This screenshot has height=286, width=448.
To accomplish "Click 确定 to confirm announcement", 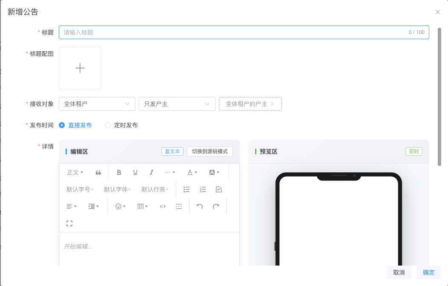I will pyautogui.click(x=428, y=272).
